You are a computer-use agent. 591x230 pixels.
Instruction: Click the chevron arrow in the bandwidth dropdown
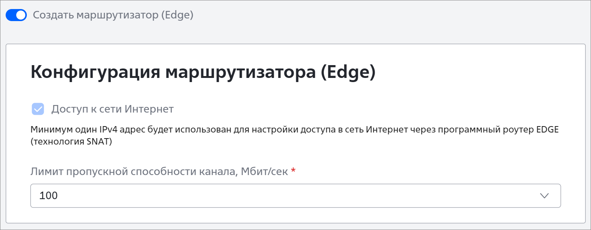[x=544, y=196]
